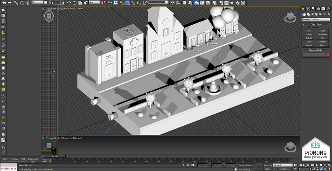This screenshot has height=171, width=332.
Task: Open the Standard Primitives dropdown
Action: [316, 19]
